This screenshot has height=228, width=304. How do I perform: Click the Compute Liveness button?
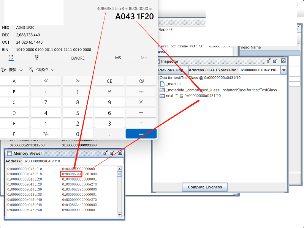click(x=207, y=187)
